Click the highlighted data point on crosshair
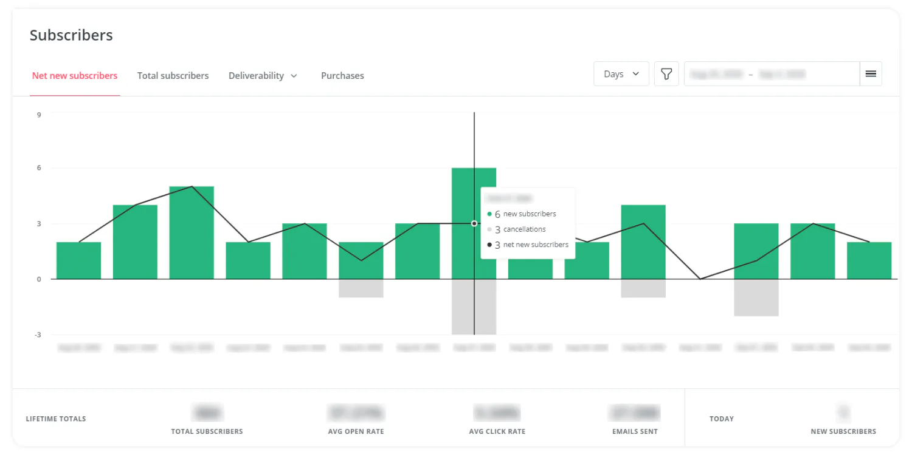The image size is (912, 463). (474, 223)
